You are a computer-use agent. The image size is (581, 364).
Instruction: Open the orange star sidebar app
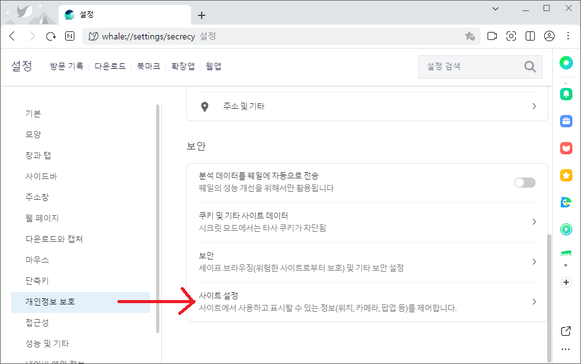coord(566,175)
